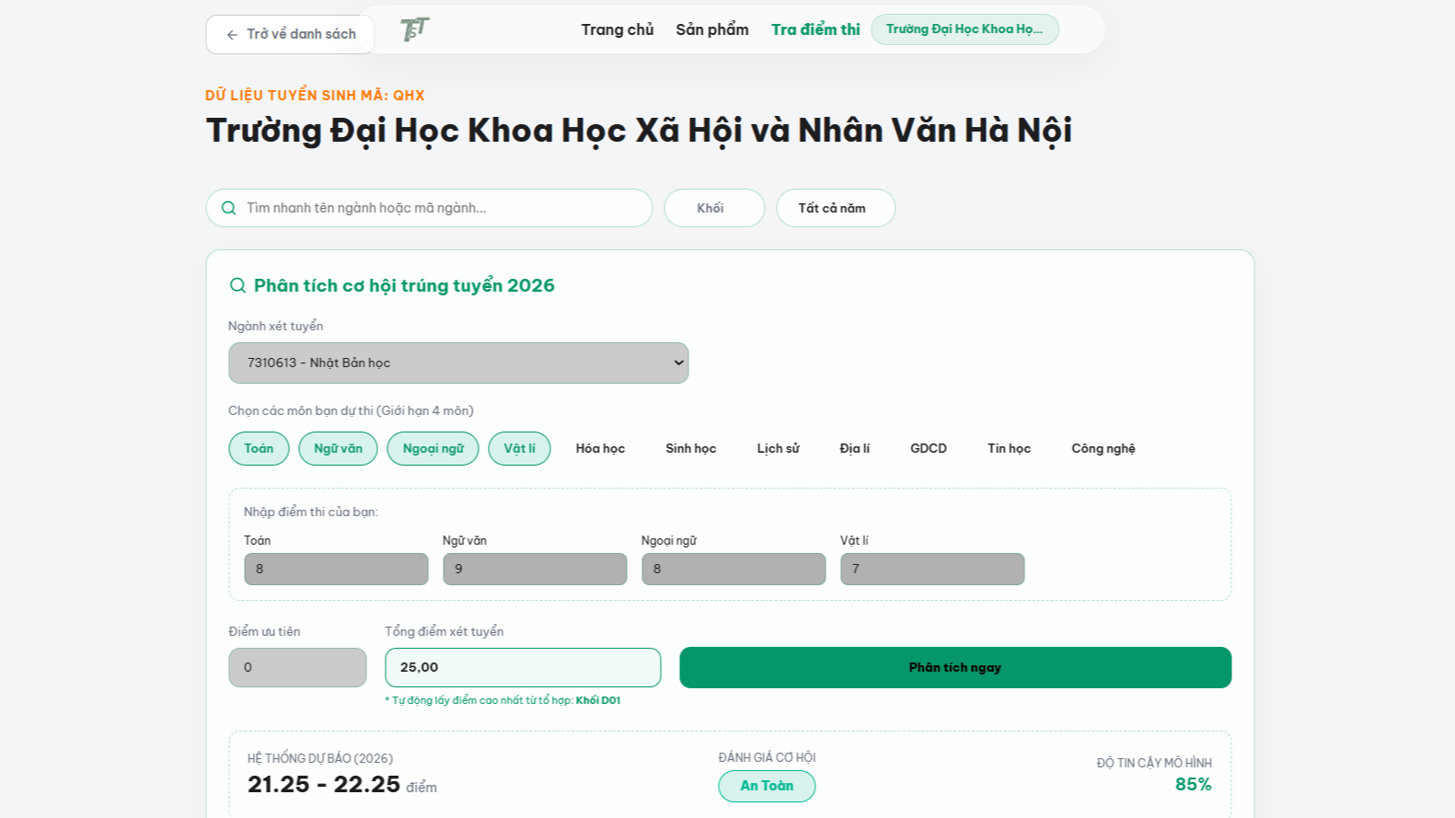Viewport: 1455px width, 818px height.
Task: Click the Toán score input field
Action: pyautogui.click(x=336, y=569)
